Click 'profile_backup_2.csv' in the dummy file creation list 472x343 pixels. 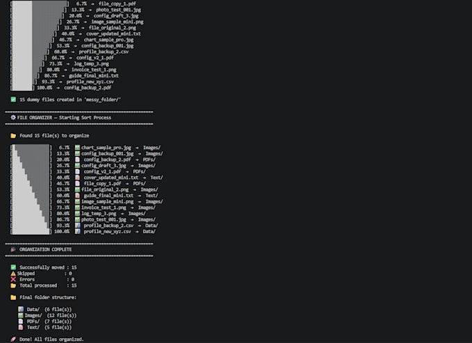103,52
